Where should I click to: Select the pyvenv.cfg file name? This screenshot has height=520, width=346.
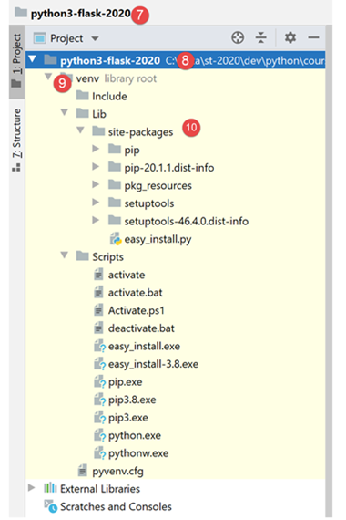tap(117, 472)
